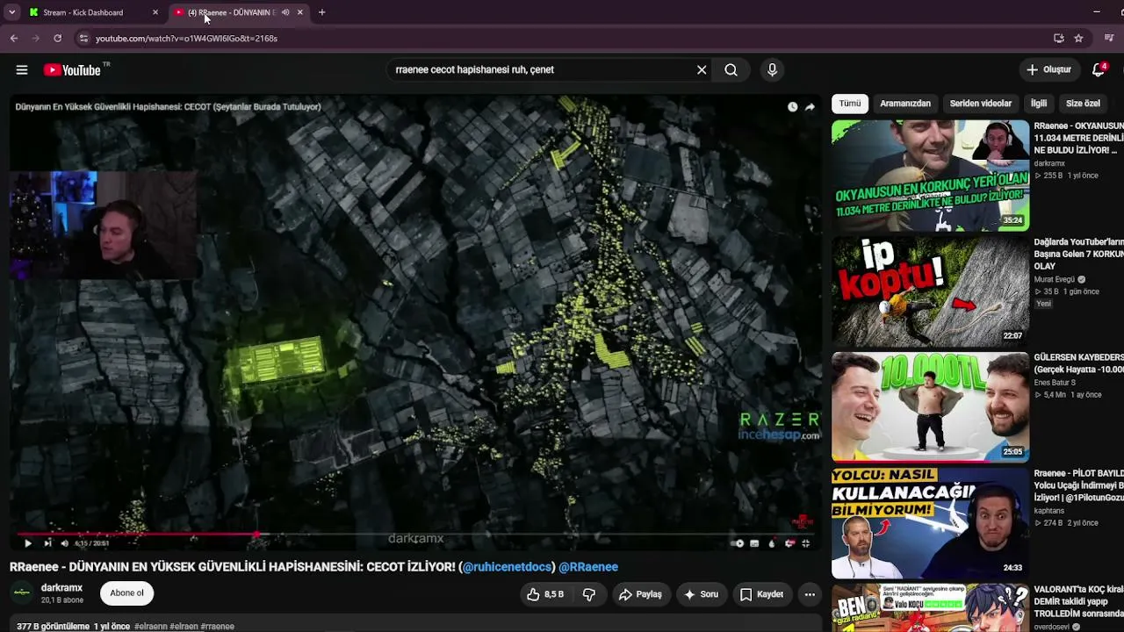
Task: Open the 'GÜLERSEN KAYBEDERSİN' video title
Action: [x=1079, y=363]
